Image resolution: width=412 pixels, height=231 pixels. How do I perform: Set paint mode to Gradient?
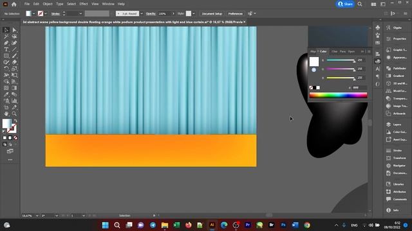click(10, 138)
